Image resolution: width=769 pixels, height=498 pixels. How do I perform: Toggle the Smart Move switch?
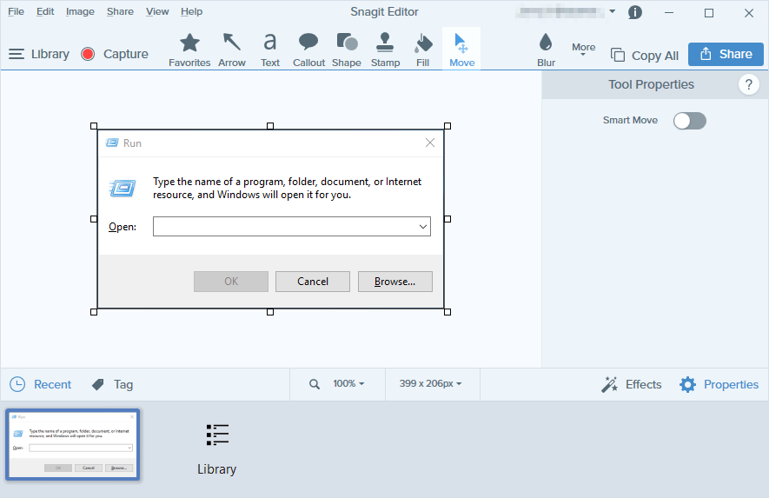click(x=690, y=121)
